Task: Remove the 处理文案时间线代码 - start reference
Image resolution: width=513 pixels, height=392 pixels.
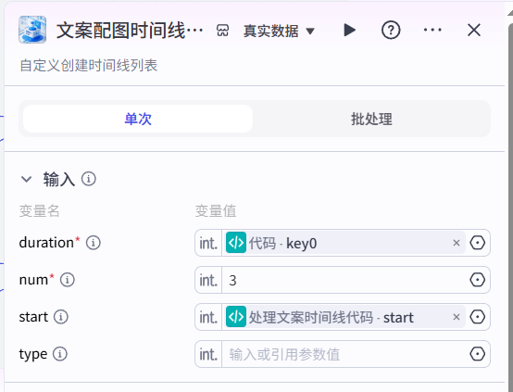Action: [457, 317]
